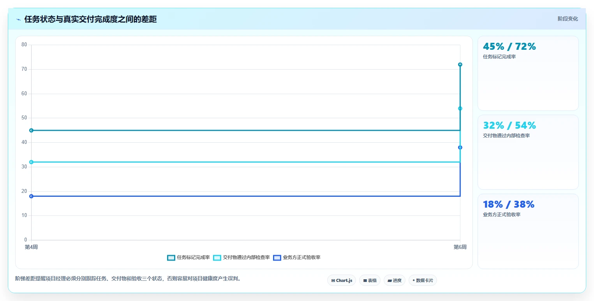Select the 表格 tag
This screenshot has height=301, width=594.
[370, 280]
